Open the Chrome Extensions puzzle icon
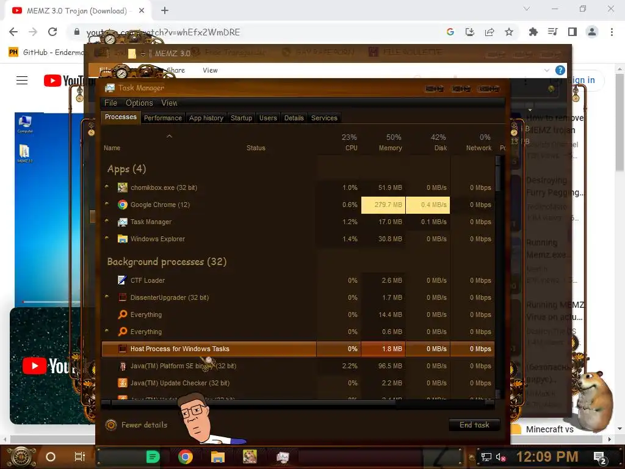625x469 pixels. coord(533,32)
